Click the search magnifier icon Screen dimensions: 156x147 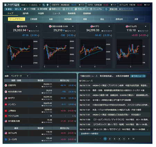coord(44,5)
